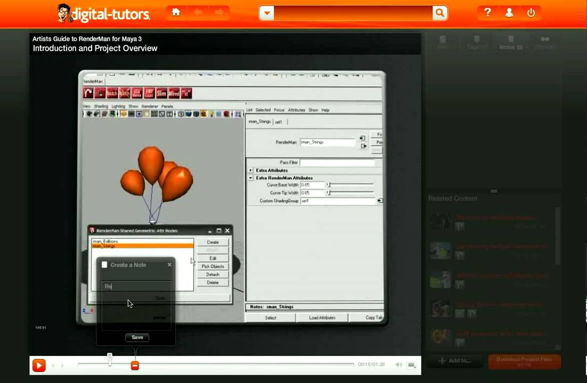This screenshot has width=587, height=383.
Task: Click the Select button in Attribute Editor
Action: pyautogui.click(x=270, y=318)
